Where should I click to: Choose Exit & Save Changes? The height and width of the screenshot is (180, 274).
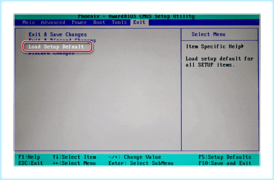tap(58, 34)
